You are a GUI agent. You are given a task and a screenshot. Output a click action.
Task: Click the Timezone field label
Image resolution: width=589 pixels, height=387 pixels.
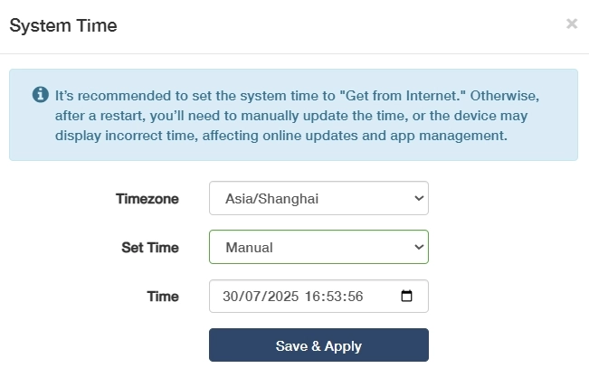coord(147,198)
